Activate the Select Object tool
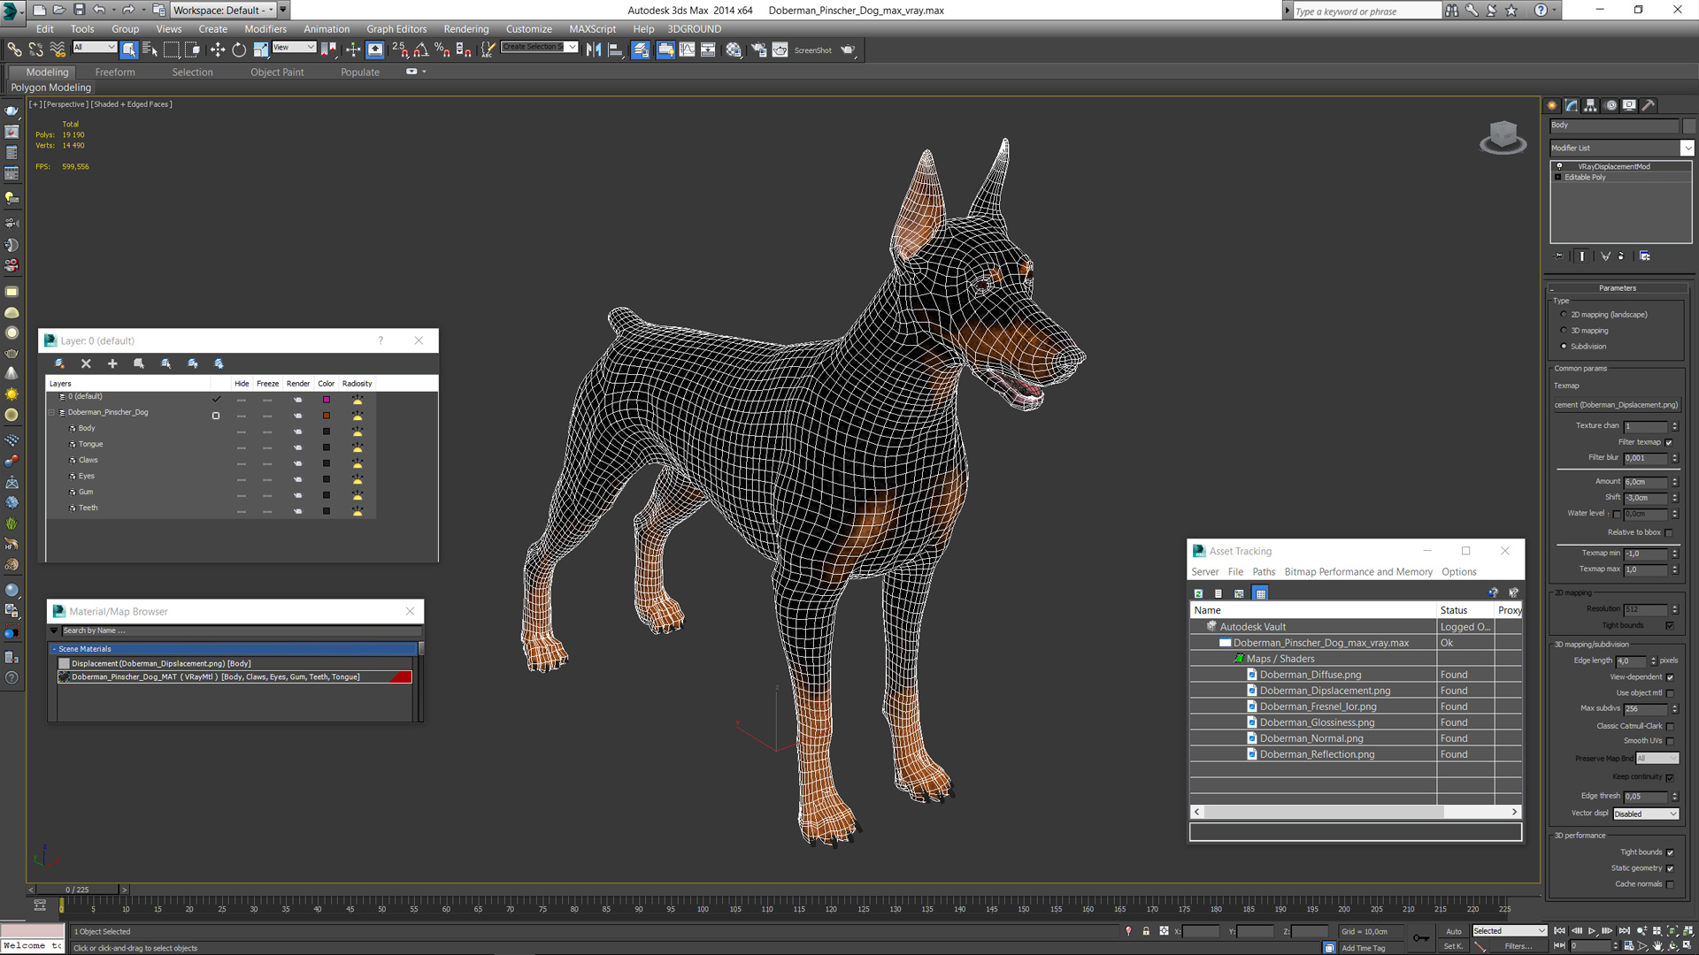Viewport: 1699px width, 955px height. point(129,50)
